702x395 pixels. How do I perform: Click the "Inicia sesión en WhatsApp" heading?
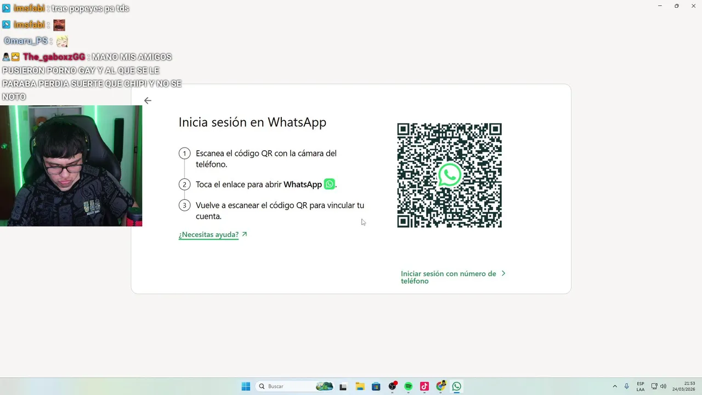252,122
